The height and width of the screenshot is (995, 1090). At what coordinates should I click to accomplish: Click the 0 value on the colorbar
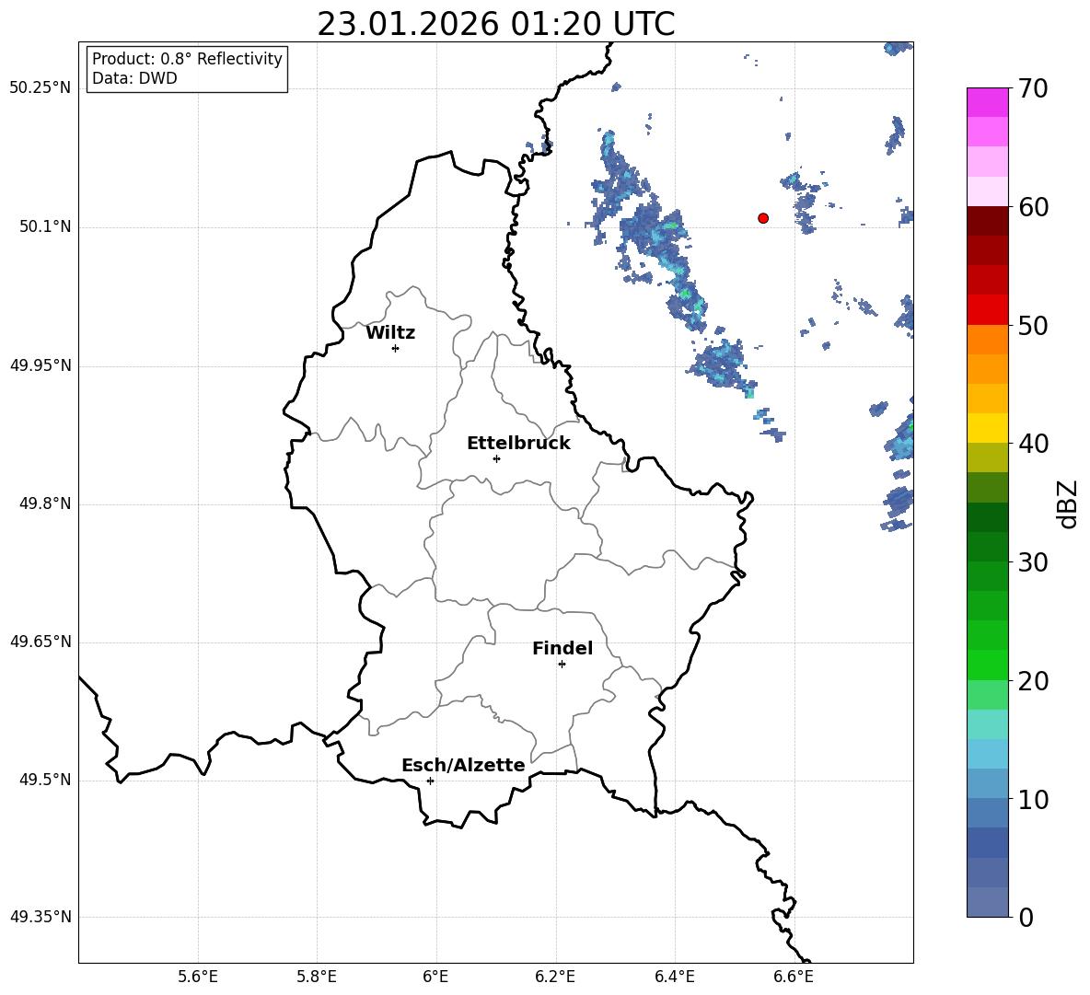tap(1026, 917)
